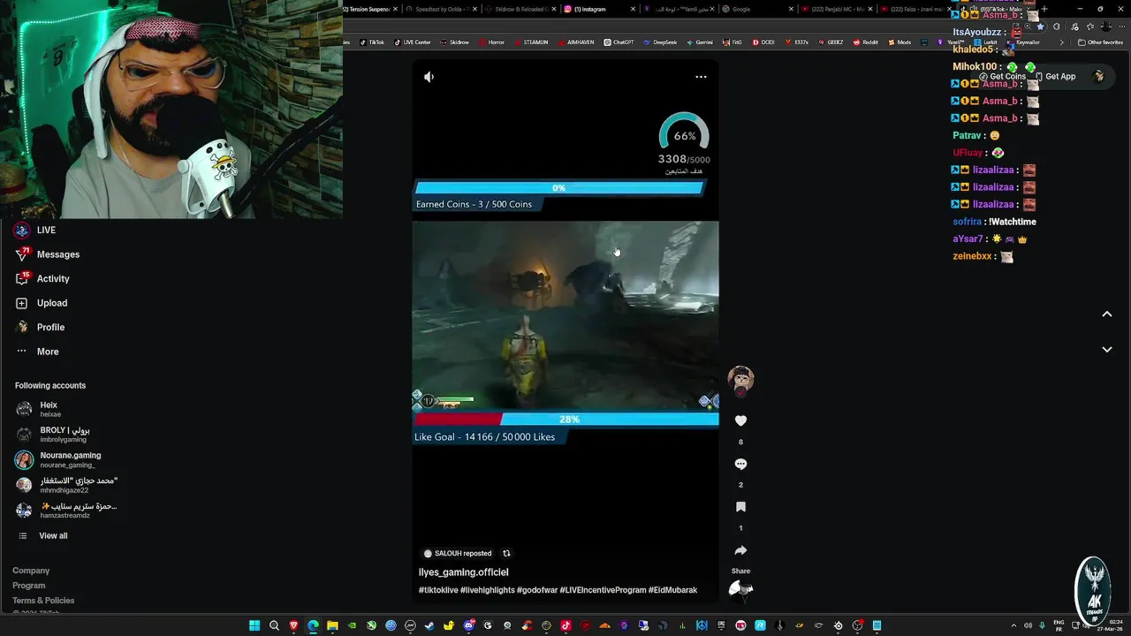1131x636 pixels.
Task: Open Discord from the taskbar
Action: pos(468,625)
